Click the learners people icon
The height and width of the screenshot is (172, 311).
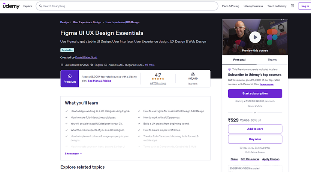[x=193, y=74]
